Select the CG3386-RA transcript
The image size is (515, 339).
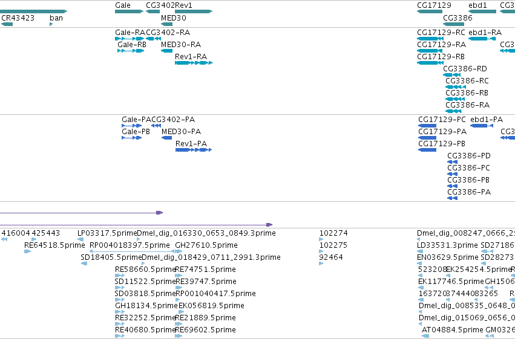click(x=454, y=111)
